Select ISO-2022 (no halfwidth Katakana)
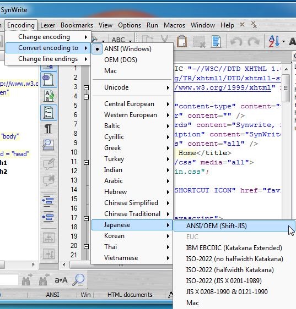Viewport: 296px width, 309px height. 234,259
